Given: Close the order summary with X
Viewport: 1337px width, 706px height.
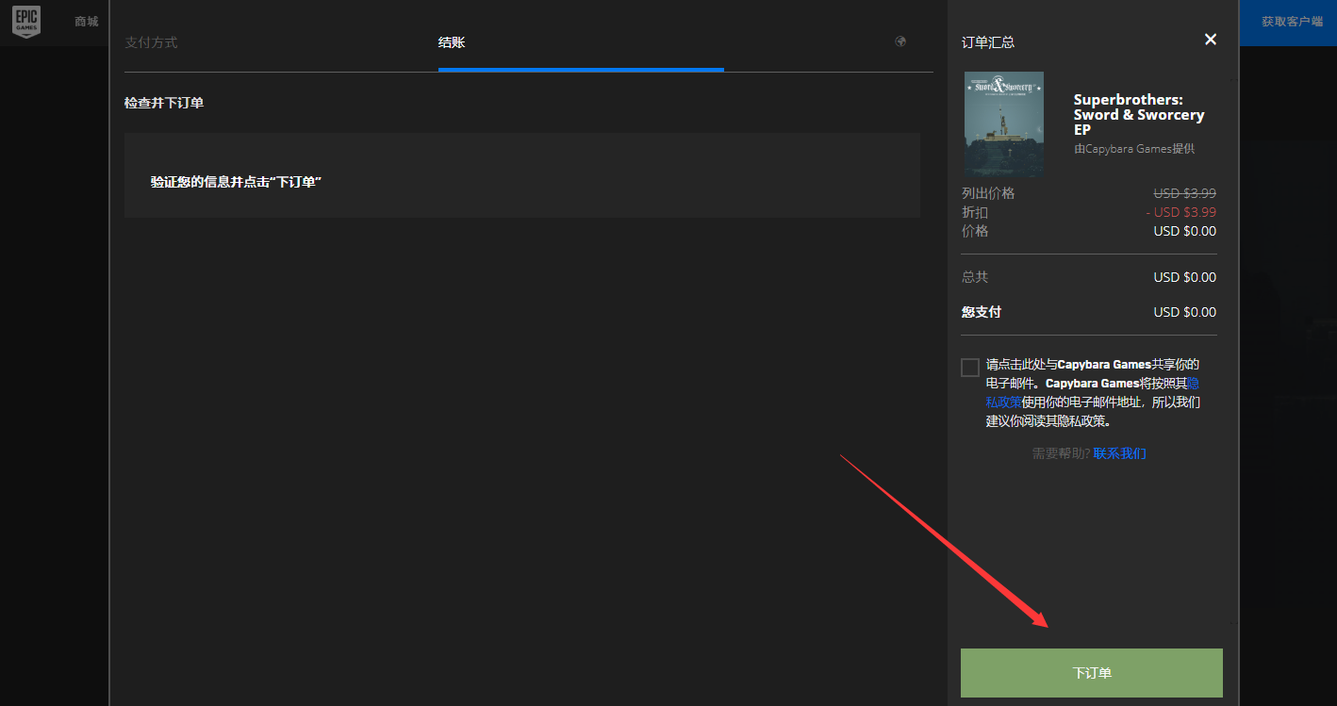Looking at the screenshot, I should pyautogui.click(x=1211, y=40).
